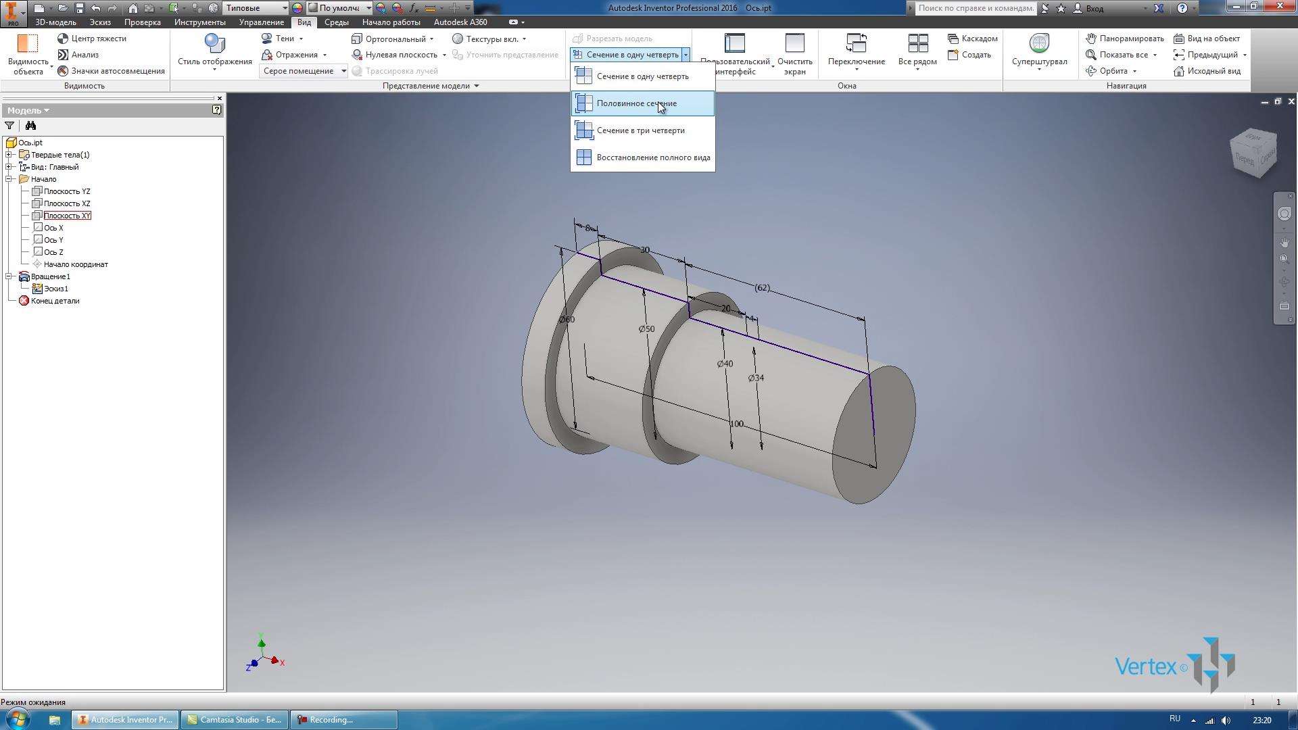Expand the Вращение1 tree node
The image size is (1298, 730).
(x=7, y=276)
